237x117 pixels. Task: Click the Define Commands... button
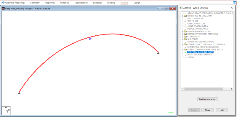coord(208,99)
